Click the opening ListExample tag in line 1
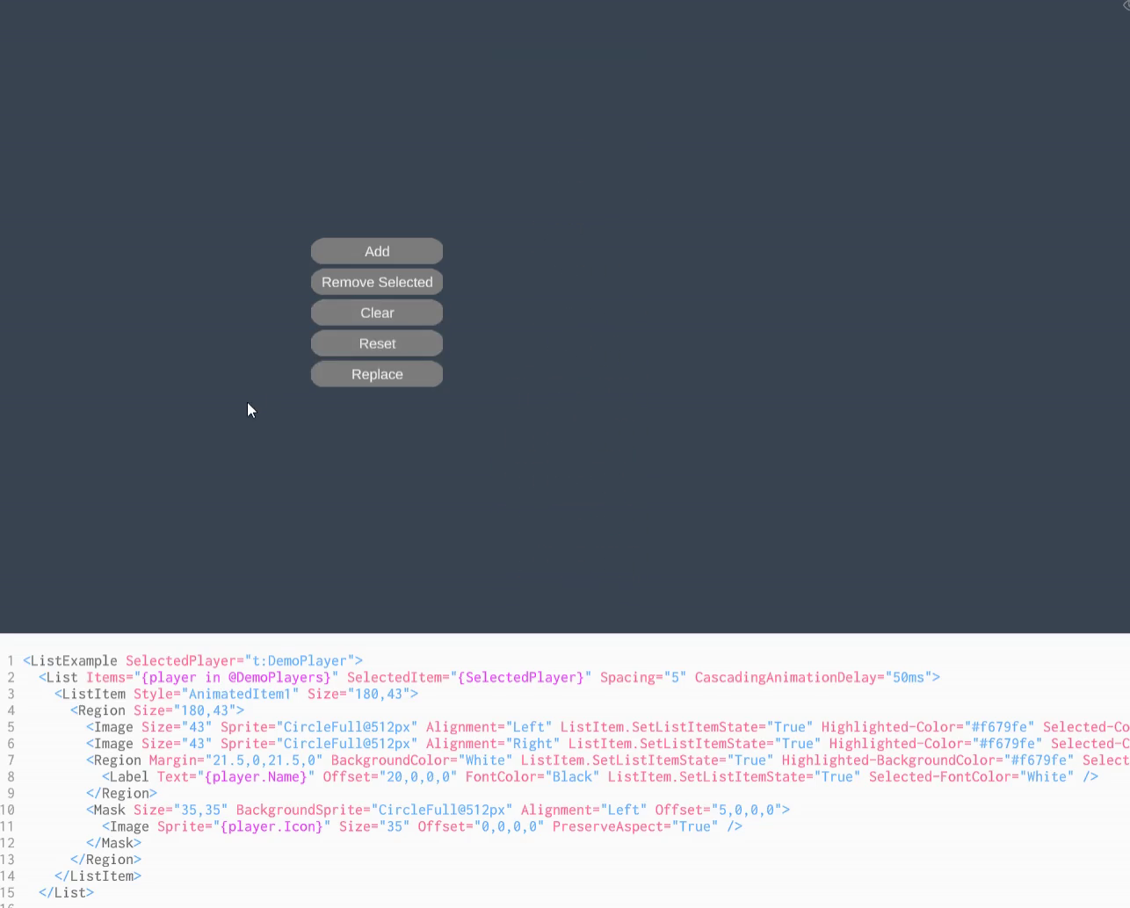This screenshot has width=1130, height=908. (x=70, y=660)
